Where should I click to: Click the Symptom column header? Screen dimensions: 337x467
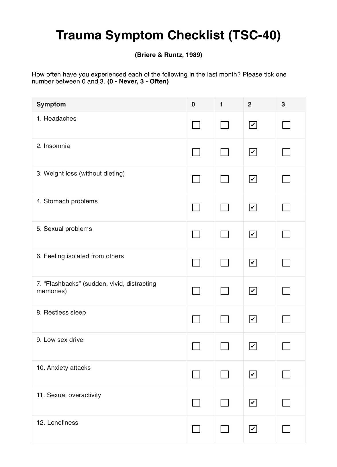pos(51,104)
